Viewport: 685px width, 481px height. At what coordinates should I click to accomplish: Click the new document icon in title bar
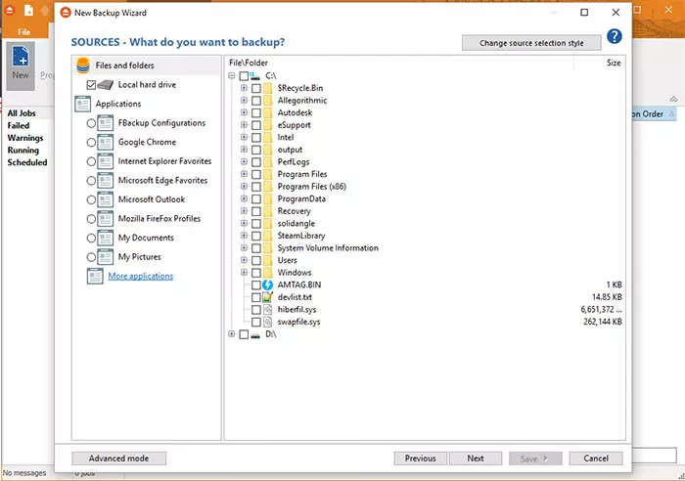tap(28, 11)
